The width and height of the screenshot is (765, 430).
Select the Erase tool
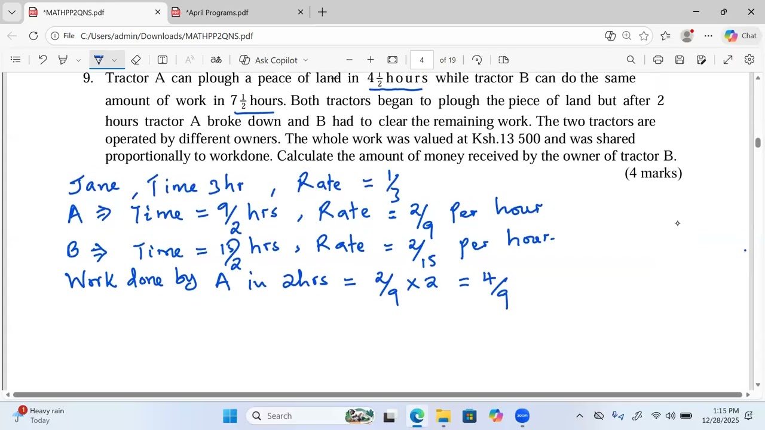[136, 60]
